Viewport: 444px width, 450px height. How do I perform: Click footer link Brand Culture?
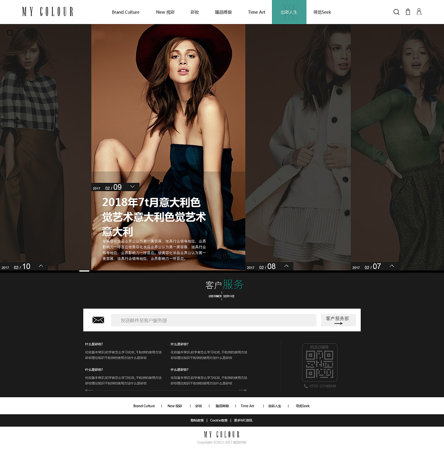tap(144, 406)
